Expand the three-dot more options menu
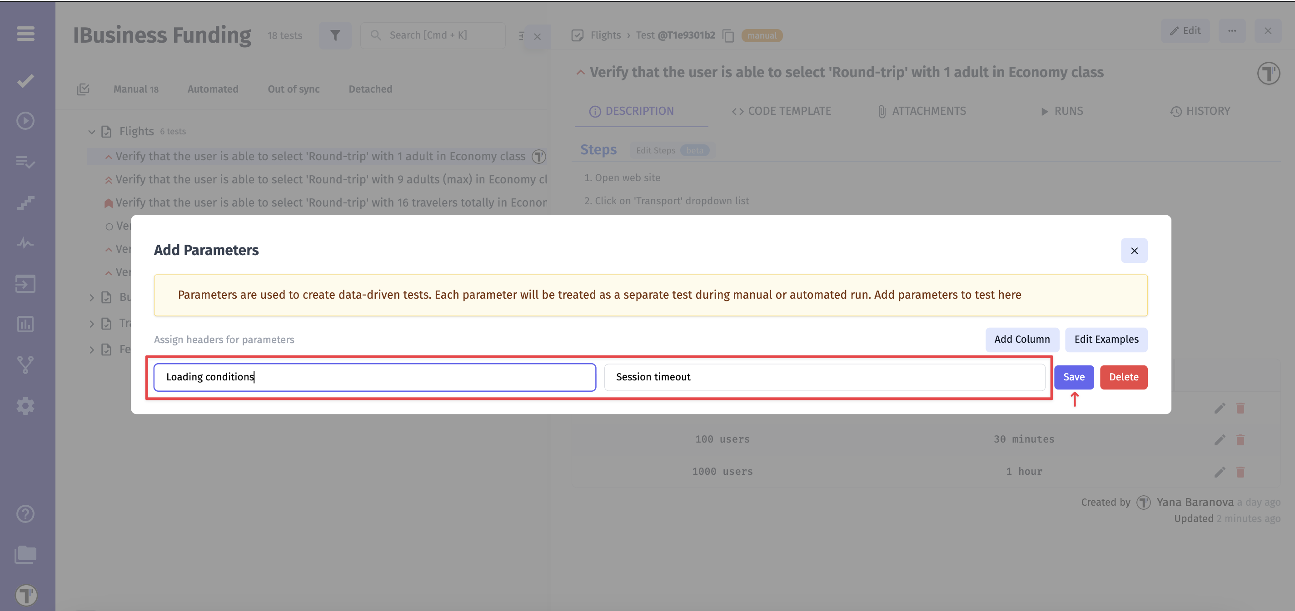This screenshot has width=1295, height=611. [1232, 30]
